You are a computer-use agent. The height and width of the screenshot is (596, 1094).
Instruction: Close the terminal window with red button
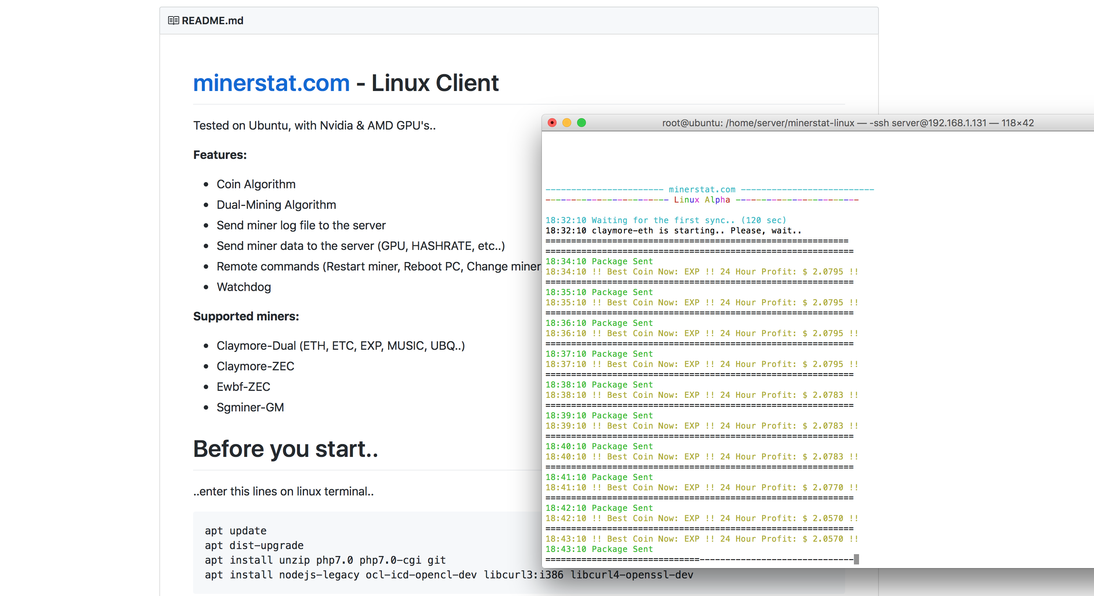coord(552,123)
